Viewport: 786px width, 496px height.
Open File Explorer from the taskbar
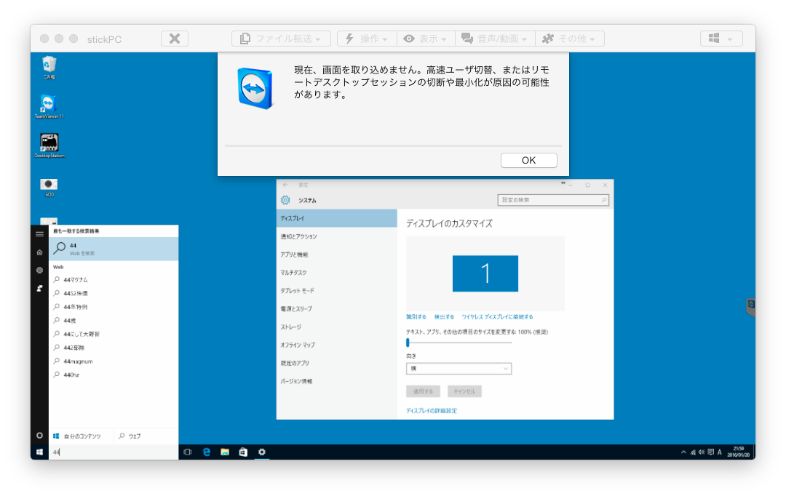(225, 452)
